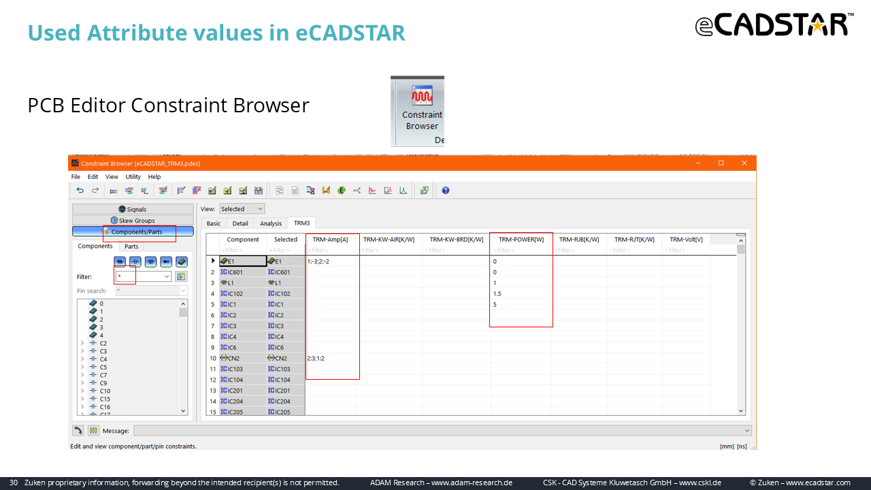Toggle the diode component filter button

pyautogui.click(x=166, y=261)
